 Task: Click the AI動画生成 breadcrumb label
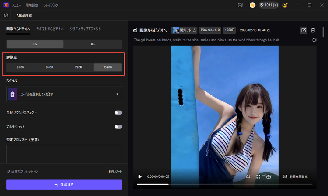point(24,15)
